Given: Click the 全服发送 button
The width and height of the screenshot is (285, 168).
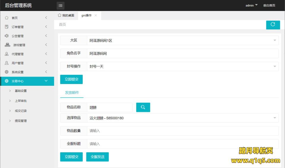Looking at the screenshot, I should pos(97,157).
